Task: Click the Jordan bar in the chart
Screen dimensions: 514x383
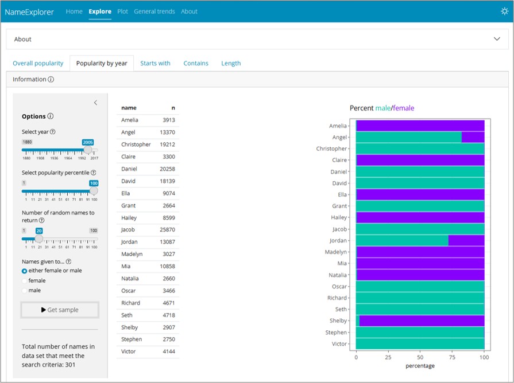Action: tap(420, 240)
